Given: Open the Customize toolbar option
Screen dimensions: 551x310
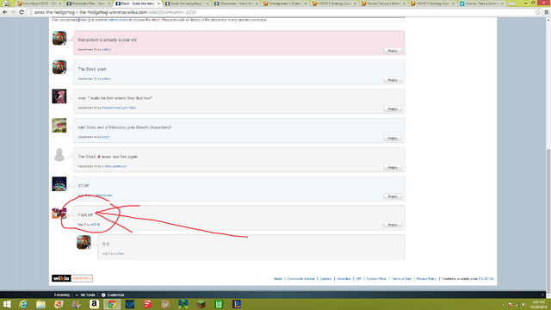Looking at the screenshot, I should (113, 294).
